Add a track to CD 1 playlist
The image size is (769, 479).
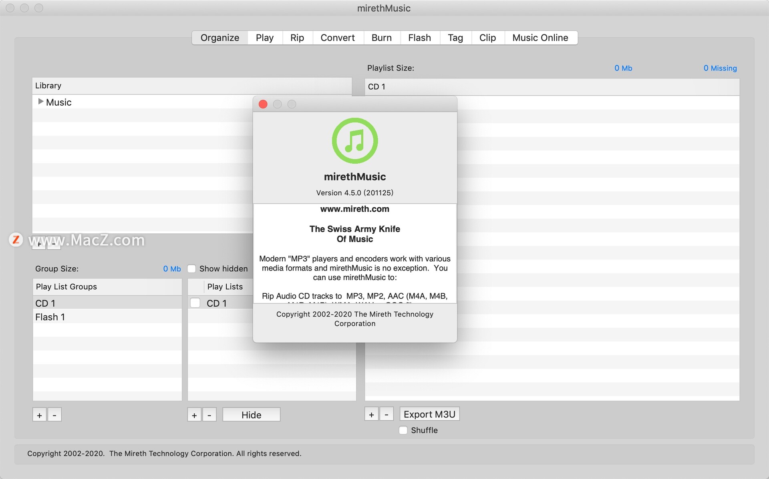click(371, 414)
